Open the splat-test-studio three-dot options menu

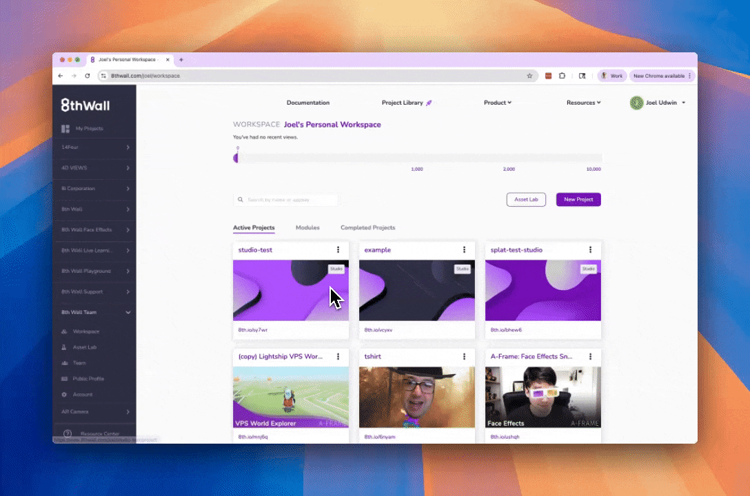click(x=590, y=250)
